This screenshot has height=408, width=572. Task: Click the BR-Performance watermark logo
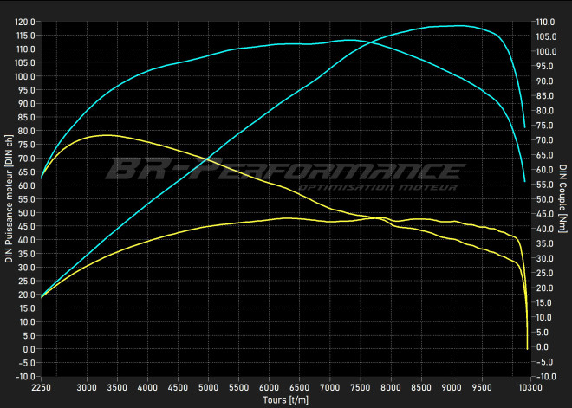[x=284, y=169]
